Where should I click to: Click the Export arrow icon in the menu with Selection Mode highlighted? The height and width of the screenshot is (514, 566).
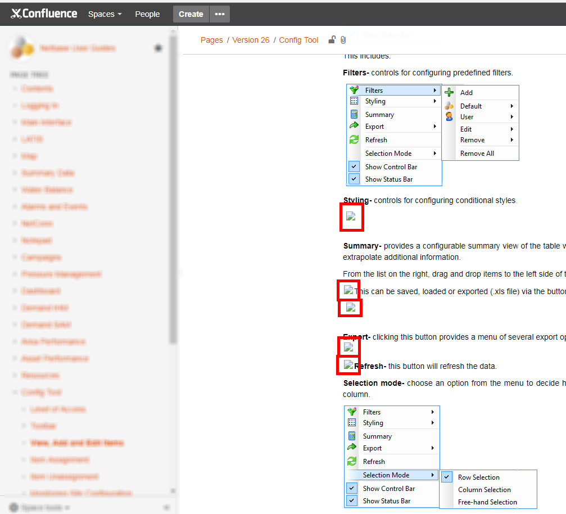[352, 448]
